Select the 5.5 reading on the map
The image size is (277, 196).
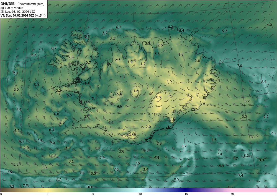(69, 95)
